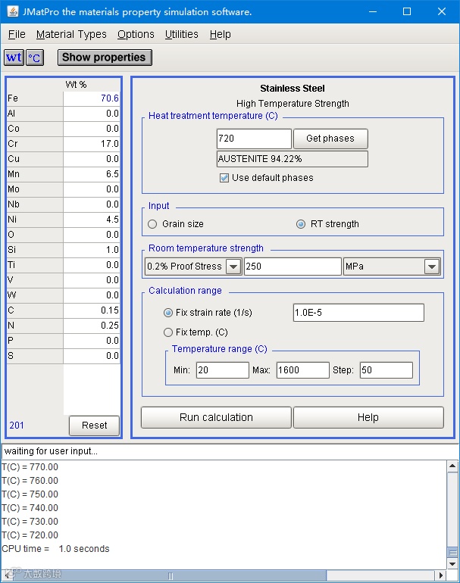Click Reset composition button
The image size is (460, 583).
(x=94, y=426)
